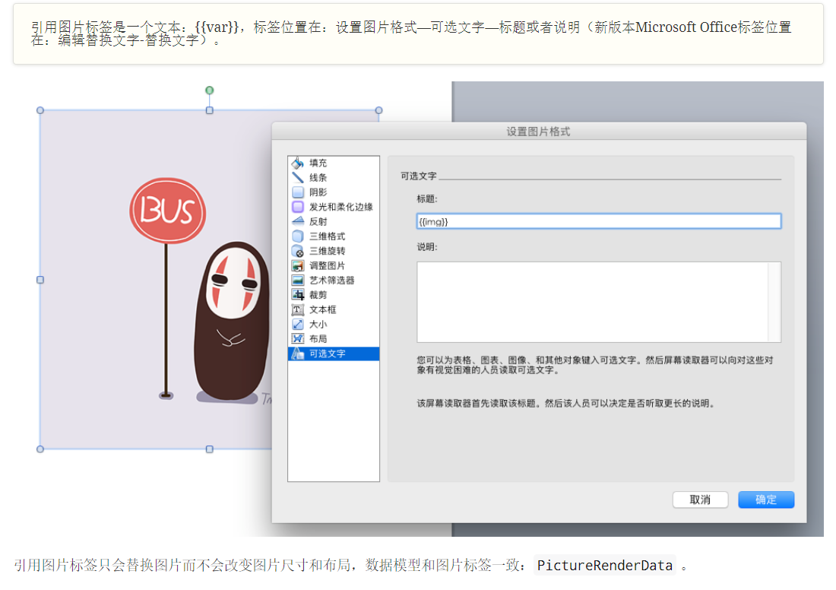Image resolution: width=836 pixels, height=590 pixels.
Task: Open the 阴影 (Shadow) settings icon
Action: (298, 192)
